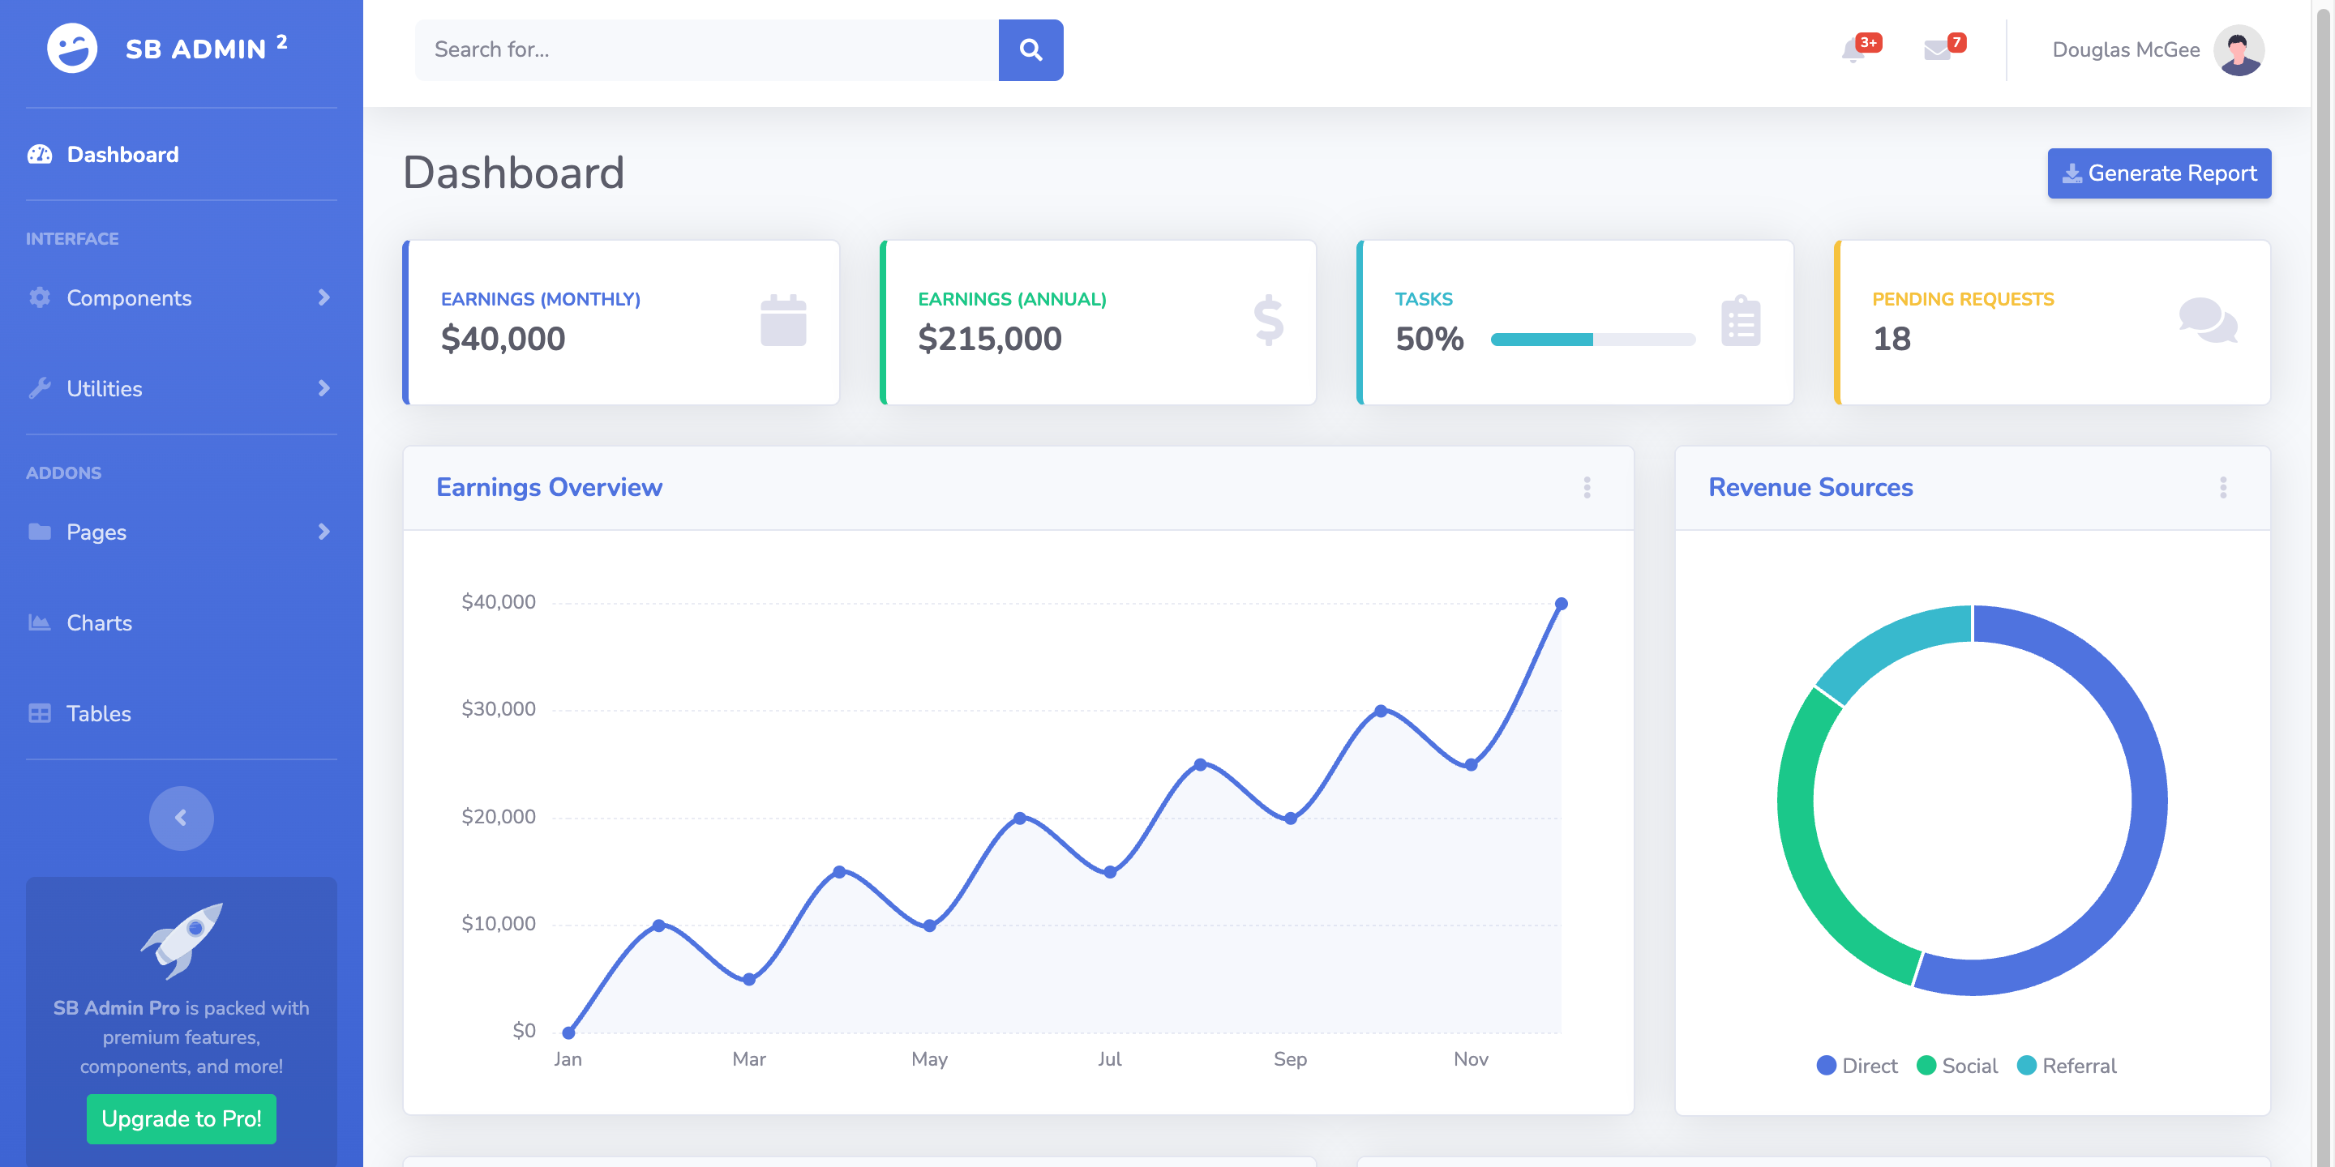This screenshot has height=1167, width=2335.
Task: Expand the Utilities sidebar menu
Action: tap(182, 388)
